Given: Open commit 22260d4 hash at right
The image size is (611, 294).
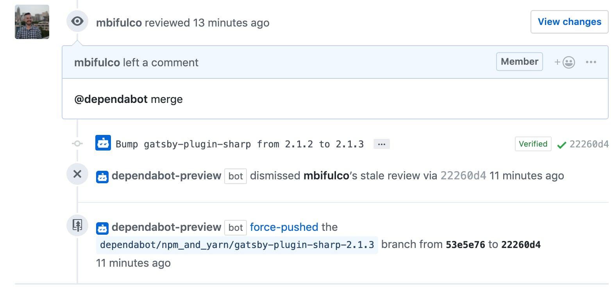Looking at the screenshot, I should [x=589, y=144].
